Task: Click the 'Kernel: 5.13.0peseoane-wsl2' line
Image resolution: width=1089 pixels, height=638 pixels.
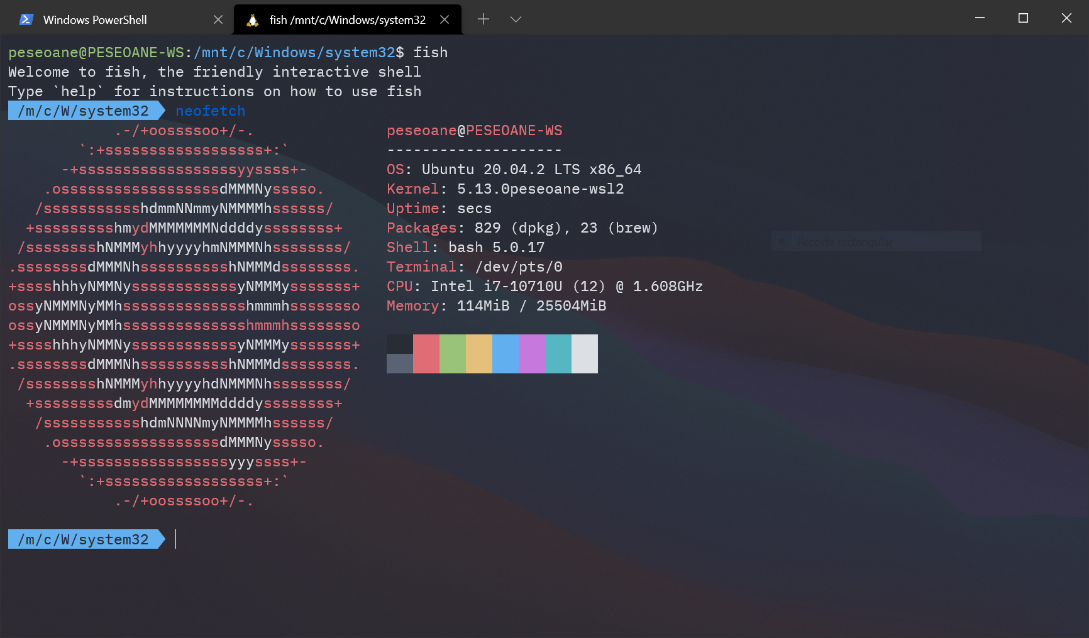Action: [505, 189]
